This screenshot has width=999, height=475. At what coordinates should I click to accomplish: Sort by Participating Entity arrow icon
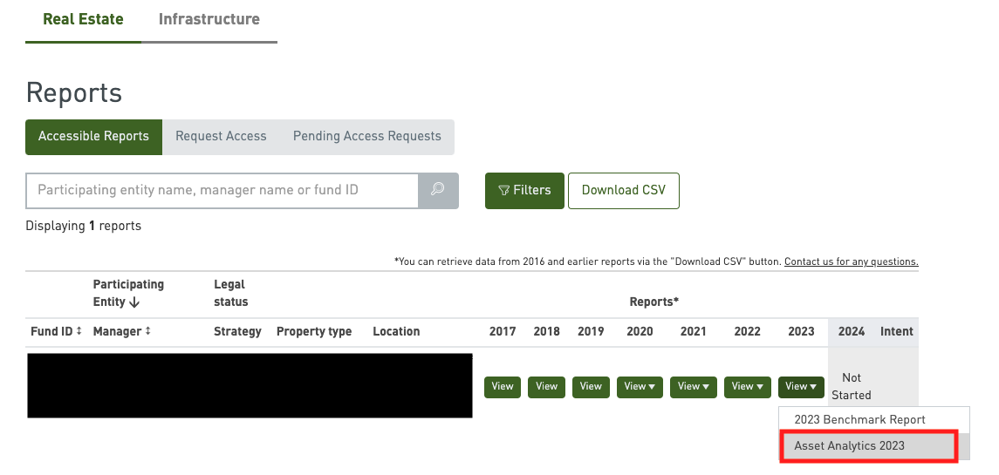coord(134,302)
